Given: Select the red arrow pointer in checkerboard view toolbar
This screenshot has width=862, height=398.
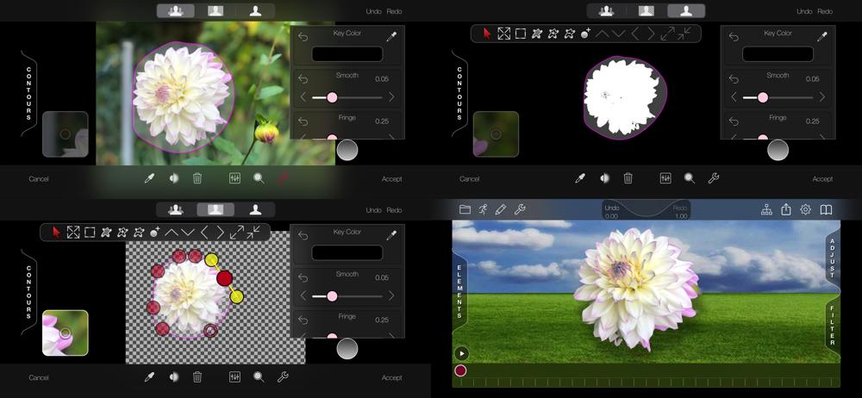Looking at the screenshot, I should [x=56, y=233].
